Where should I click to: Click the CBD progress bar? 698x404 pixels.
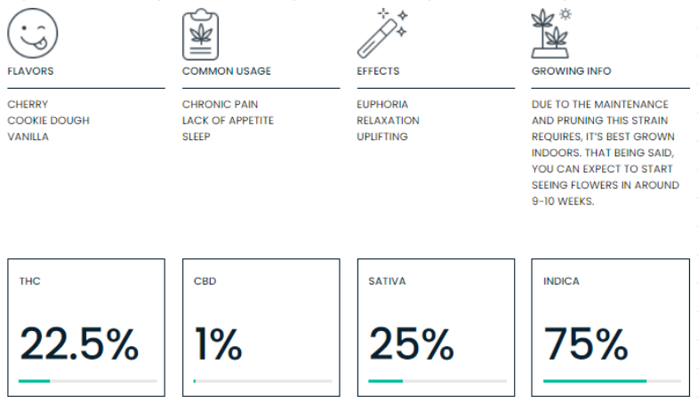pyautogui.click(x=262, y=381)
